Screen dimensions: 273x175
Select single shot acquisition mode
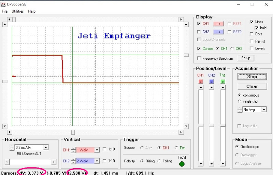click(240, 101)
